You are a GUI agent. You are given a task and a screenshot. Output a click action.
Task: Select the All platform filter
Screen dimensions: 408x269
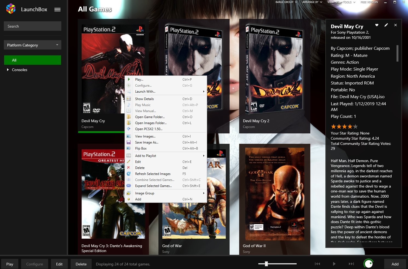(33, 60)
